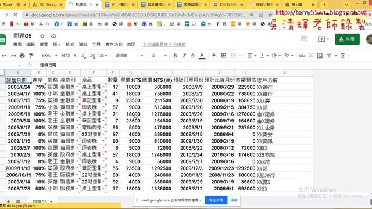Open the font family dropdown
Screen dimensions: 372x209
(129, 56)
